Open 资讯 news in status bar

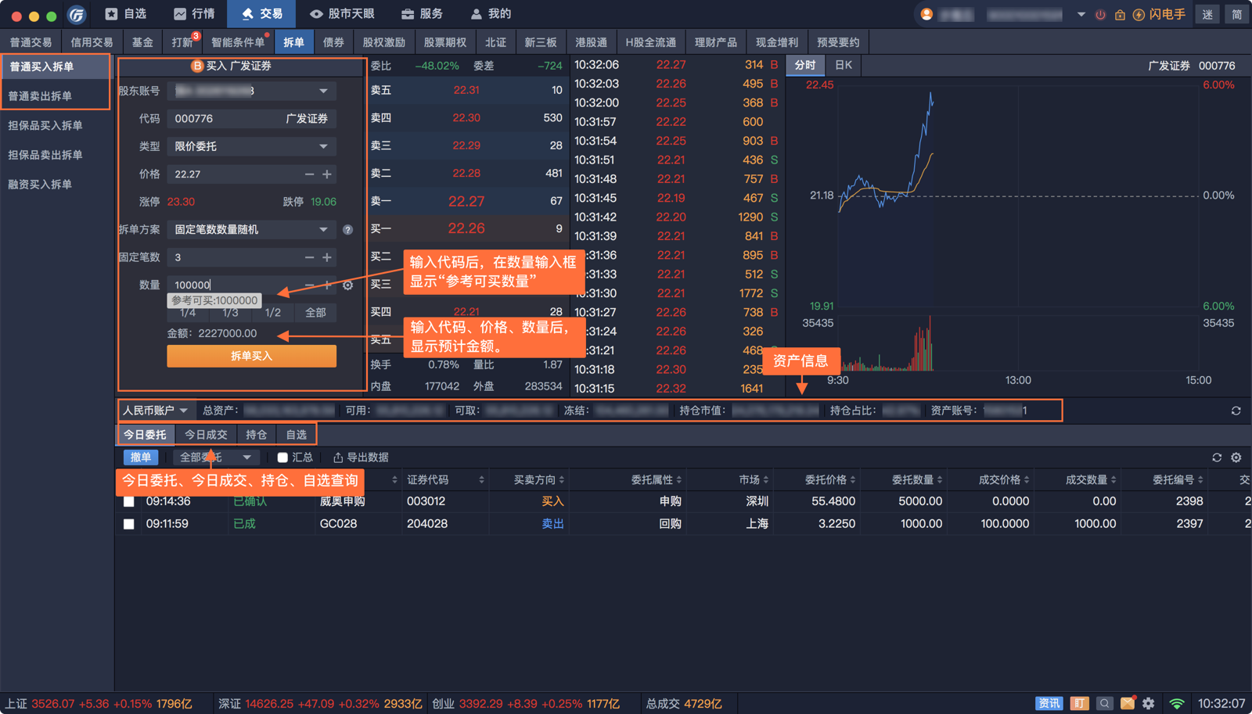pos(1049,703)
